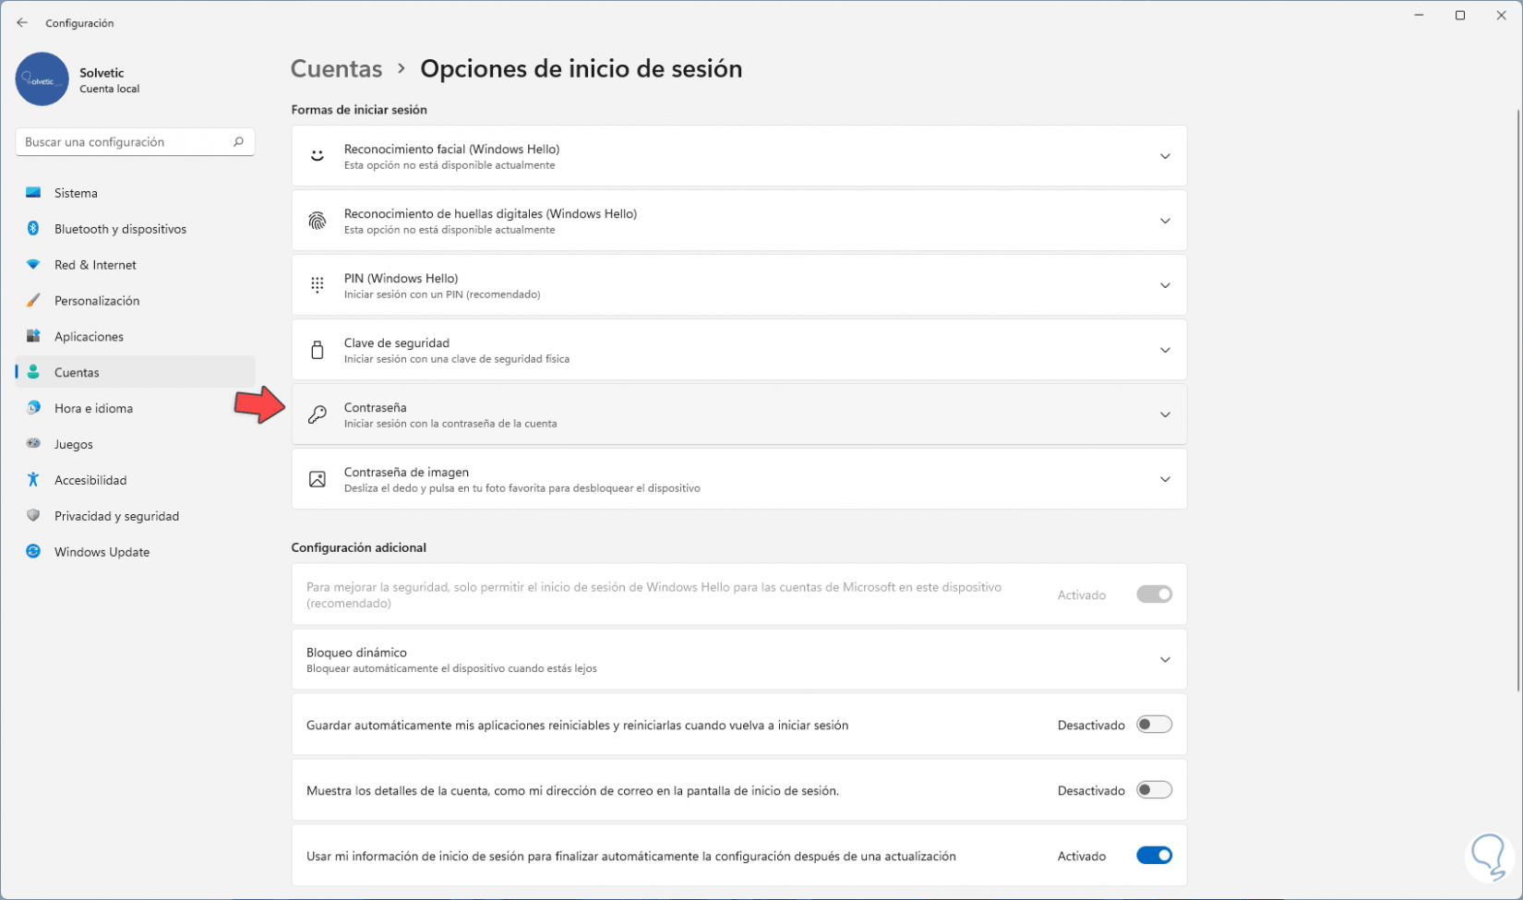Expand Reconocimiento facial chevron

pyautogui.click(x=1165, y=156)
